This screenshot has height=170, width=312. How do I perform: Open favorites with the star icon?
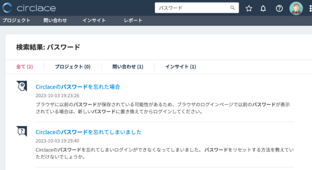tap(249, 8)
